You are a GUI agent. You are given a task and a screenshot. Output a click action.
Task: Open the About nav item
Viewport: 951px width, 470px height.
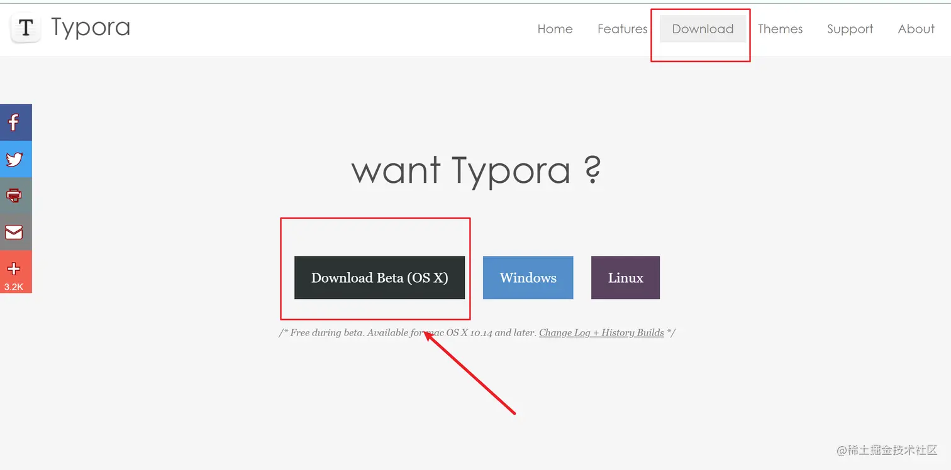pyautogui.click(x=916, y=29)
